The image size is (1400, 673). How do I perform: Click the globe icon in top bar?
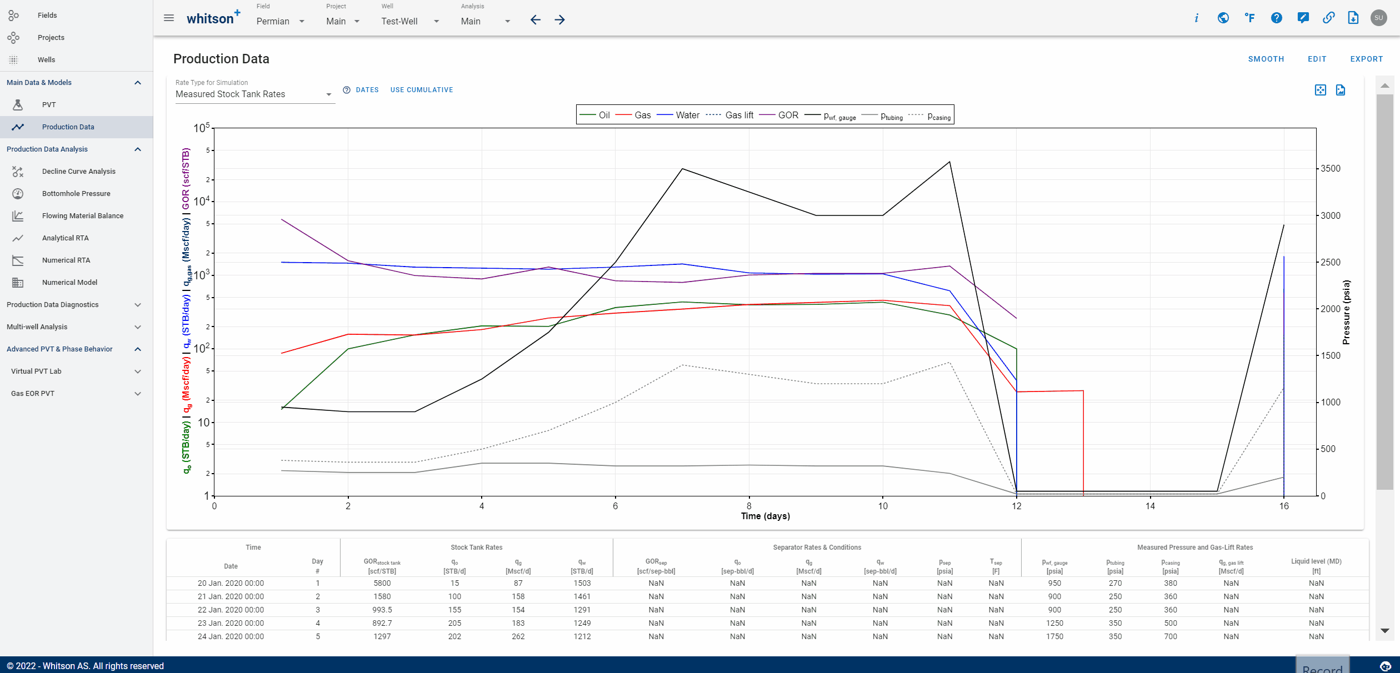tap(1223, 18)
